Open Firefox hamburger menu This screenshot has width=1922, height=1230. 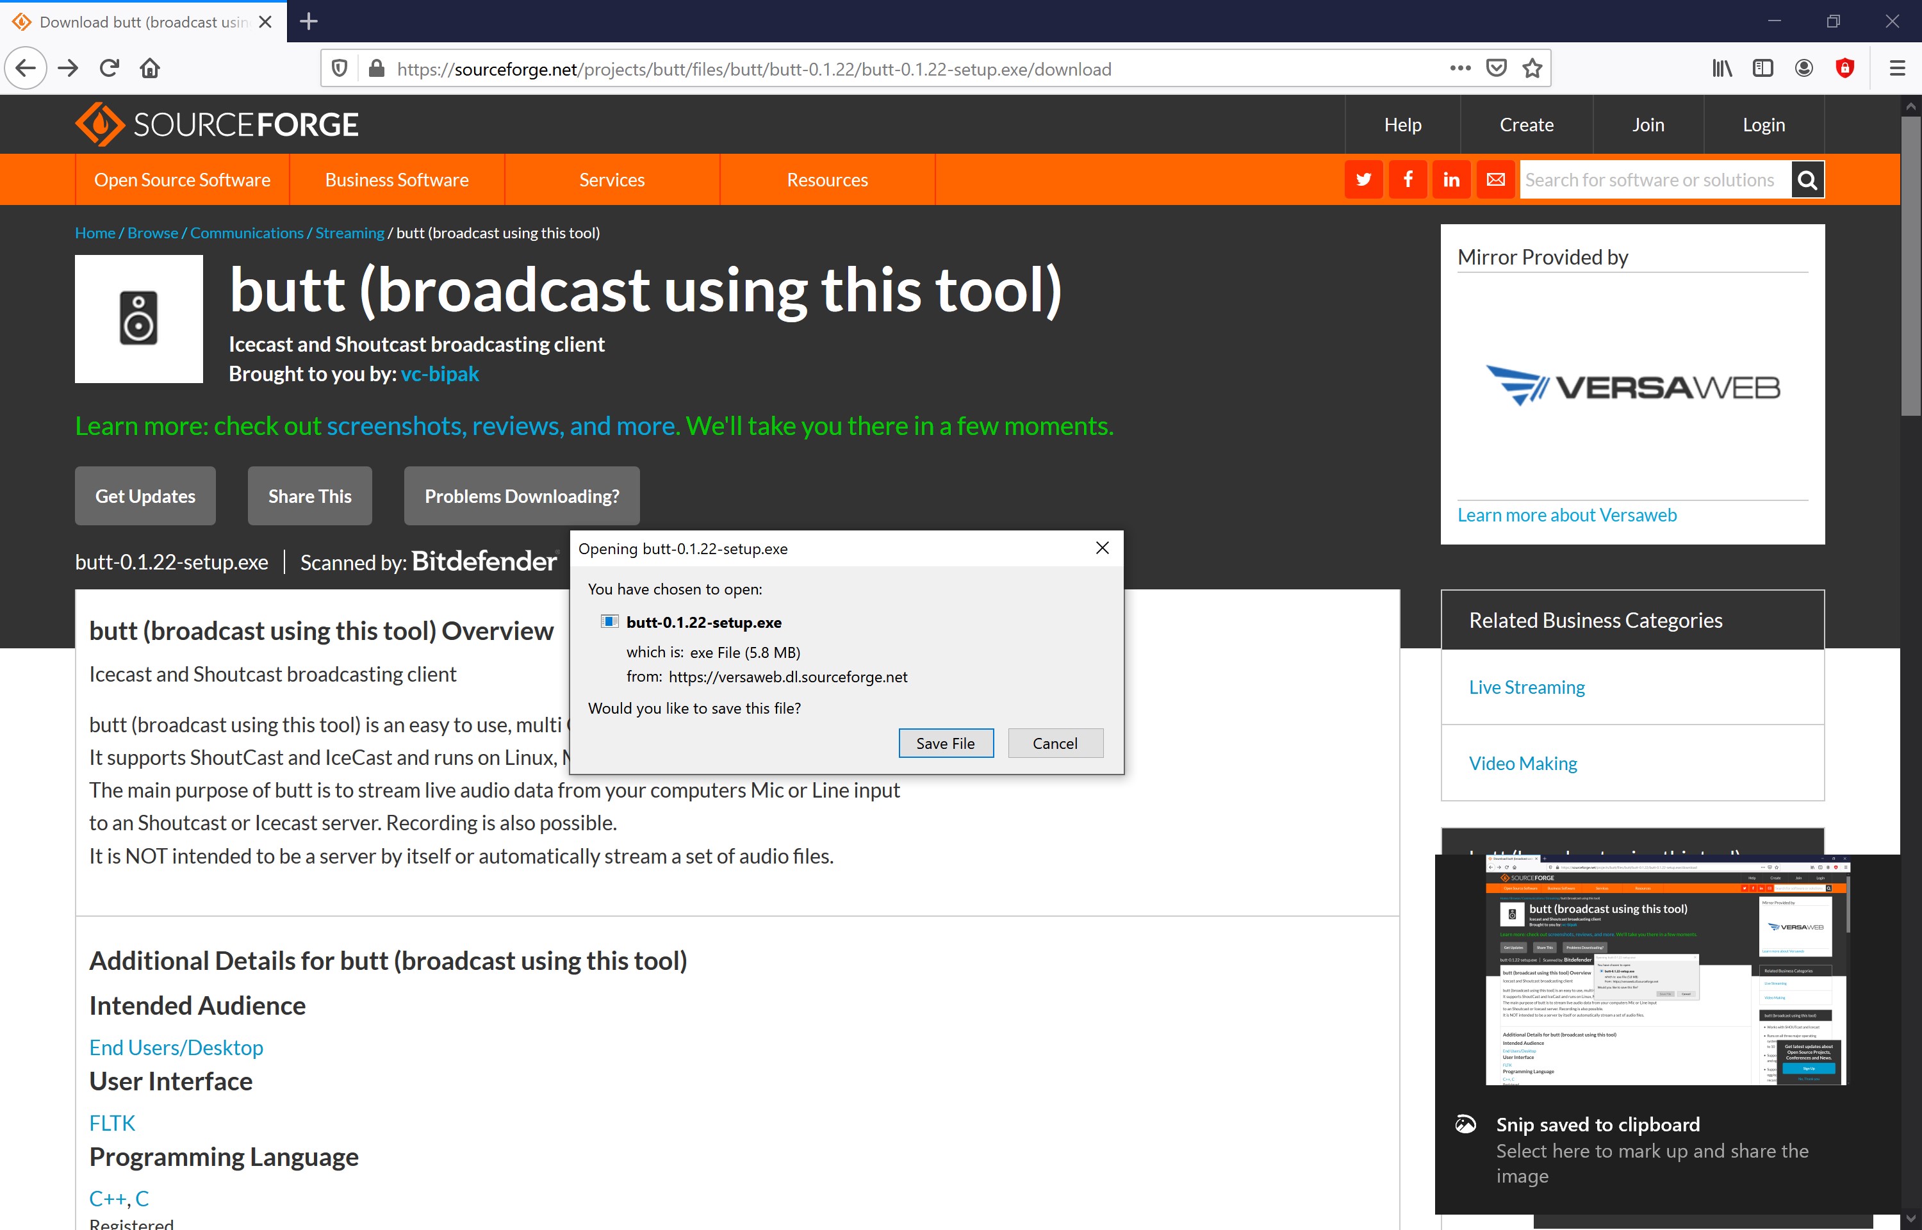coord(1897,69)
